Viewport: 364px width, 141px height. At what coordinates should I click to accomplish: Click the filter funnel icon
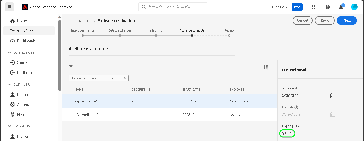click(71, 67)
